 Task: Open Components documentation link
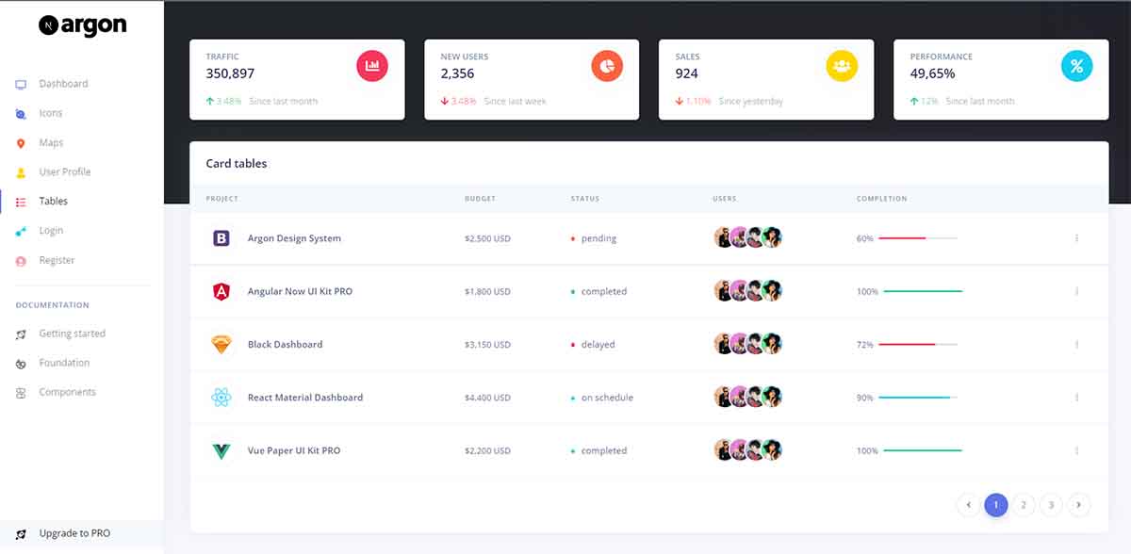67,392
